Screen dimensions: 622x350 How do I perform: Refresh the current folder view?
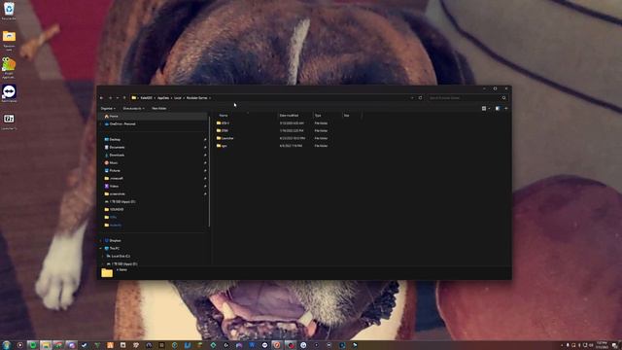(x=421, y=98)
